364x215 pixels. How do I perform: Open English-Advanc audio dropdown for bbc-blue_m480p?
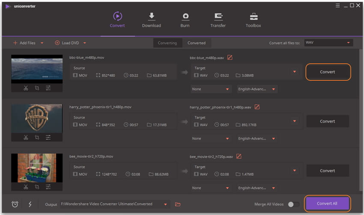pos(257,89)
